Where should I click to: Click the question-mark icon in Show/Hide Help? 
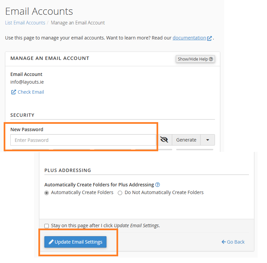211,59
